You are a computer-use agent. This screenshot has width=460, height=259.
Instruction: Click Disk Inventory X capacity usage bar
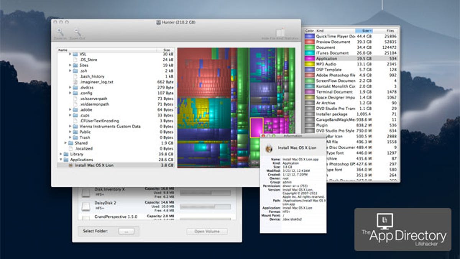point(205,193)
